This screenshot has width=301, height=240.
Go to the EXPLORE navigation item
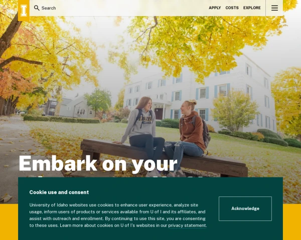pyautogui.click(x=252, y=8)
